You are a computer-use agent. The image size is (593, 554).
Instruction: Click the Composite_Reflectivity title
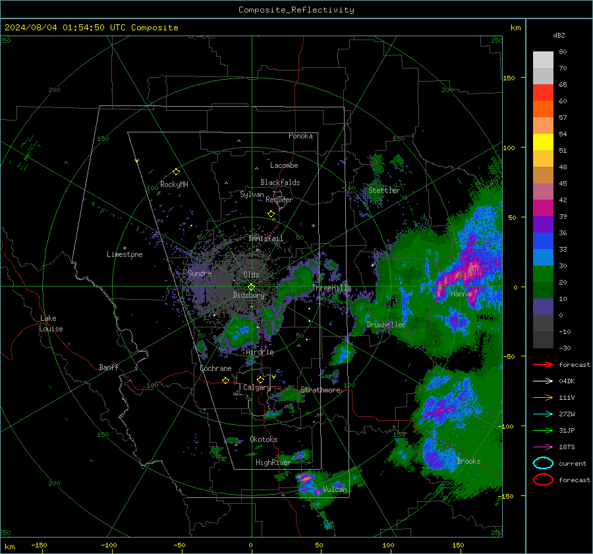(296, 10)
